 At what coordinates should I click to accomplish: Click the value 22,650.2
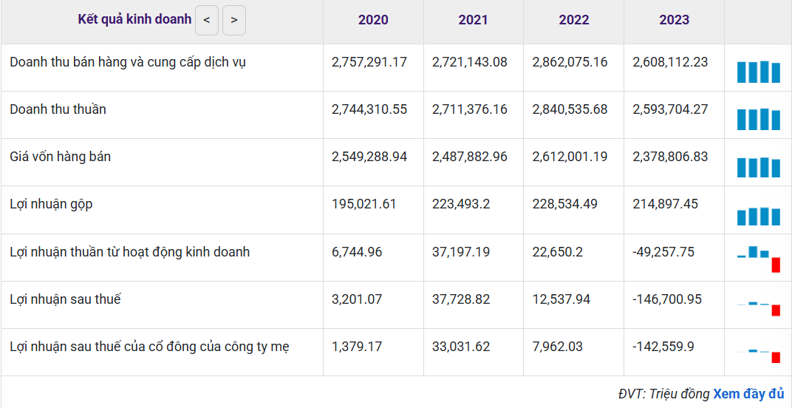[558, 252]
